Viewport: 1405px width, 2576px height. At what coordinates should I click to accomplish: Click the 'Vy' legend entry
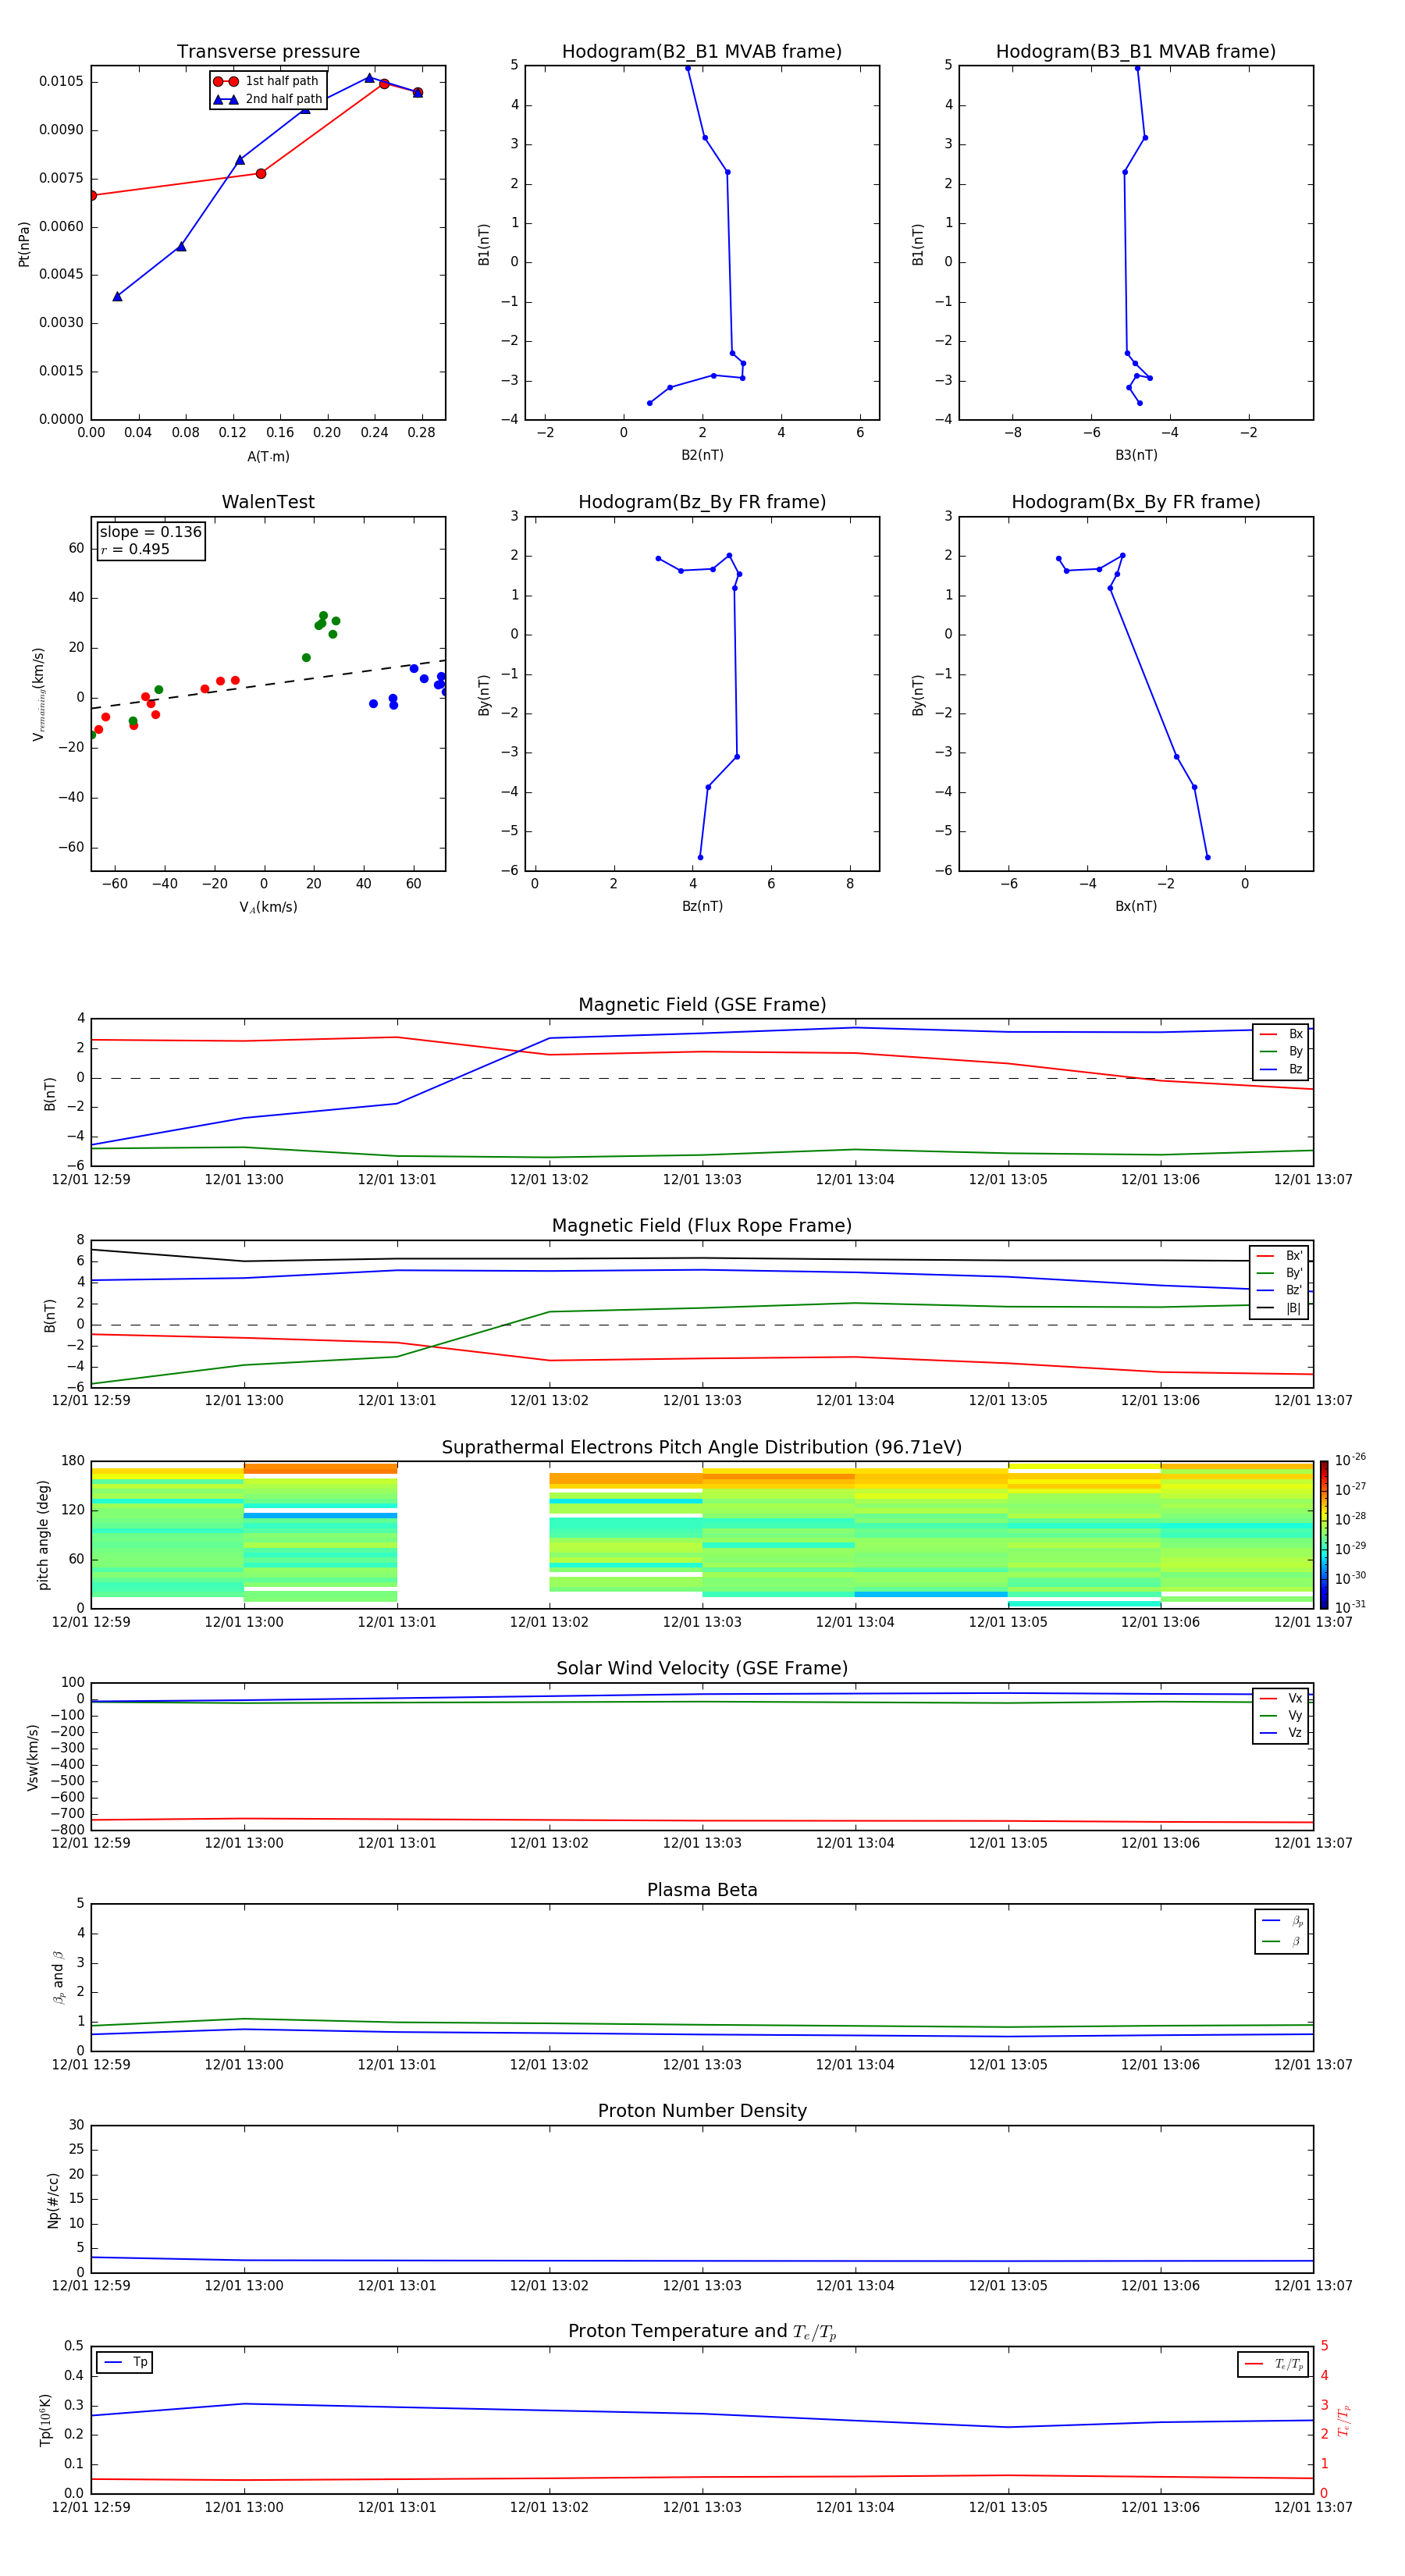[x=1281, y=1715]
